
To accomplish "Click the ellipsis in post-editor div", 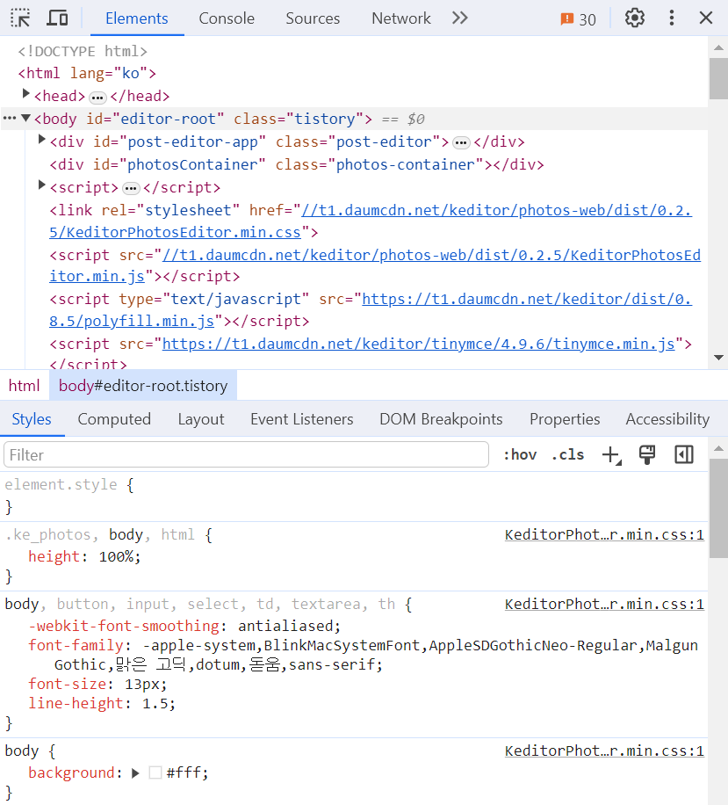I will point(461,143).
